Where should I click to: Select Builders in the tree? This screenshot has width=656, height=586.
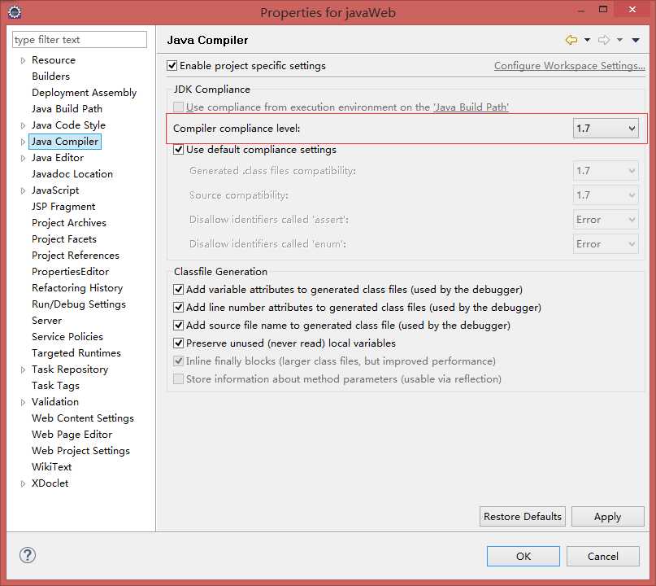coord(50,77)
